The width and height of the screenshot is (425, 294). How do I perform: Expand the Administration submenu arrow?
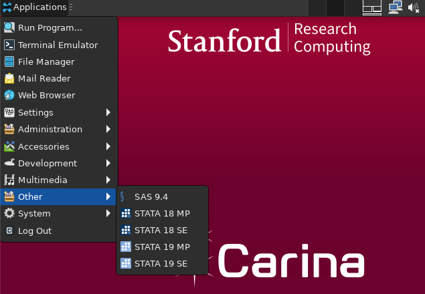point(108,129)
